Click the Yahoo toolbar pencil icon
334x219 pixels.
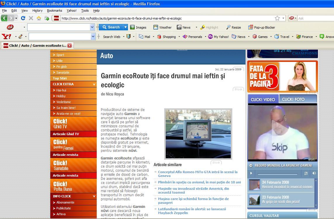click(x=20, y=36)
